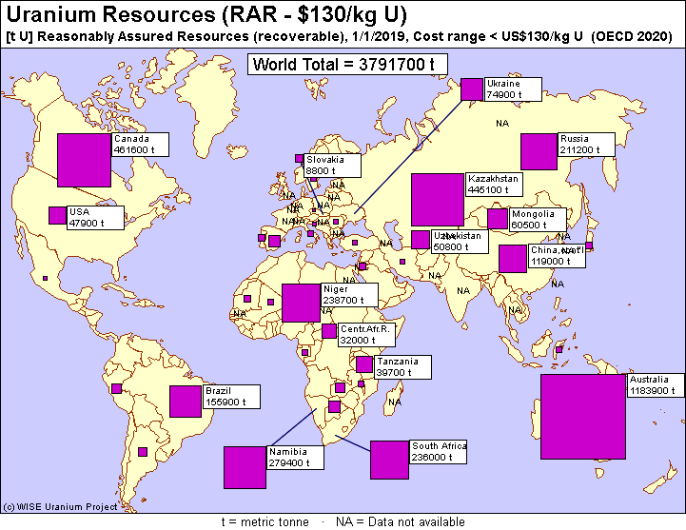
Task: Select Namibia's magenta square marker
Action: point(245,467)
